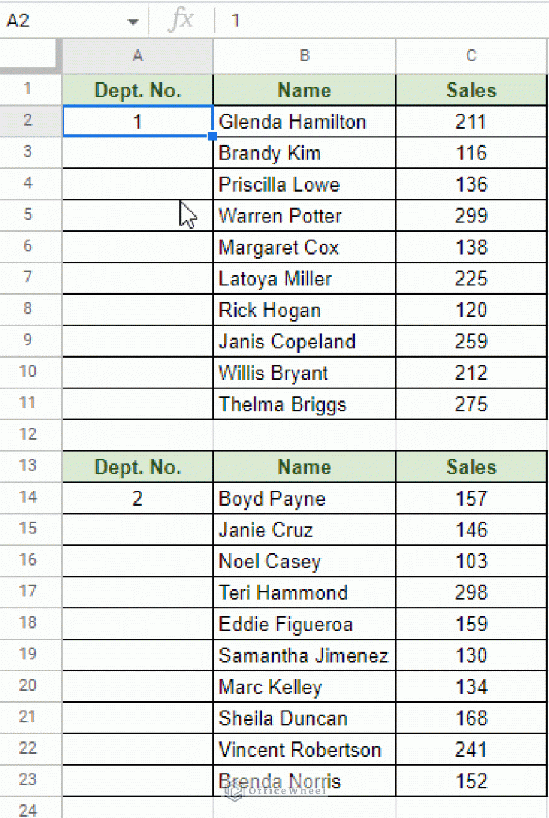This screenshot has width=549, height=818.
Task: Select column C header
Action: click(x=471, y=56)
